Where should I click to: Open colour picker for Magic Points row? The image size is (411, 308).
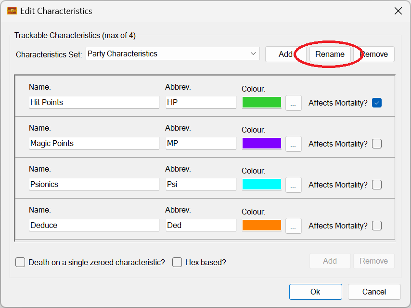coord(294,144)
